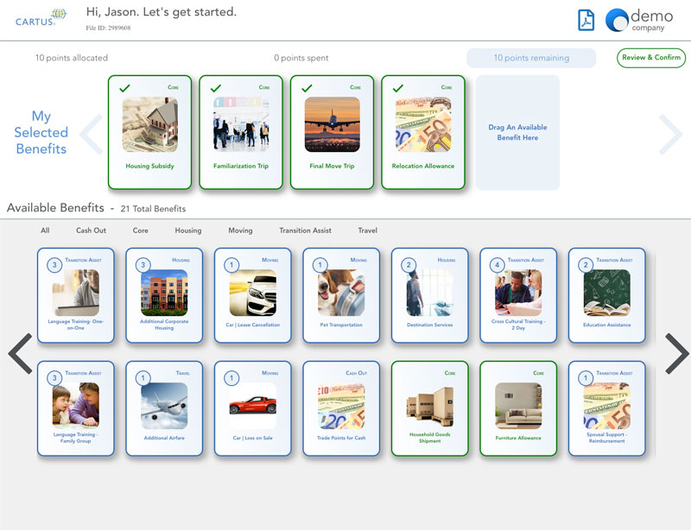Viewport: 691px width, 530px height.
Task: Select the Additional Airfare airplane image
Action: click(x=164, y=406)
